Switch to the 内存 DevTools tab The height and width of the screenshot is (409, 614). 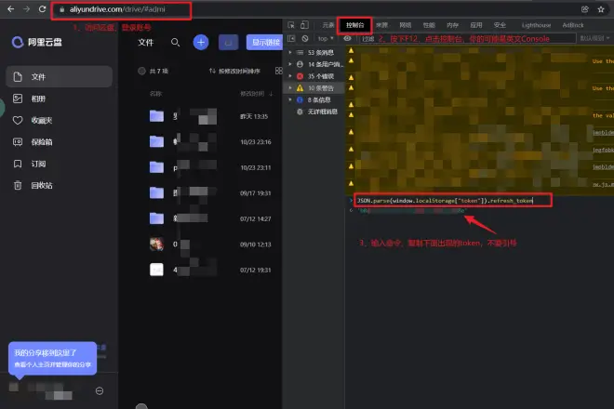click(452, 25)
